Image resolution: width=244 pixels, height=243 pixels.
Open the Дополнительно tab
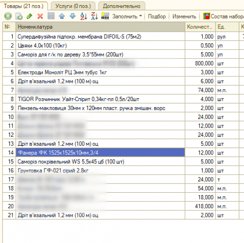[122, 6]
